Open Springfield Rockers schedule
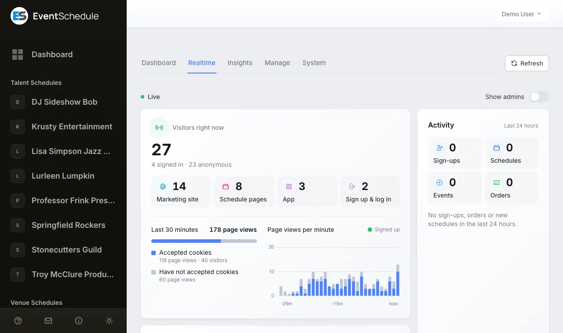 (63, 225)
